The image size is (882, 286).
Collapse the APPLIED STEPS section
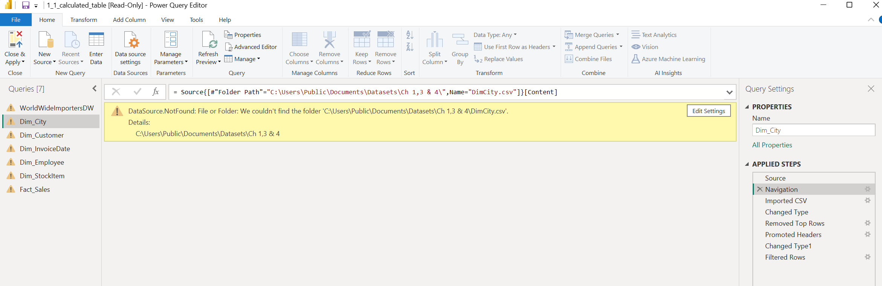pos(747,164)
